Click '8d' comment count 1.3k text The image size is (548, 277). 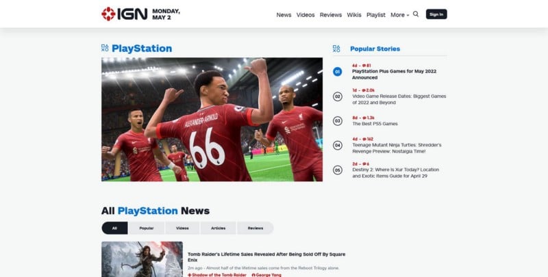[363, 118]
